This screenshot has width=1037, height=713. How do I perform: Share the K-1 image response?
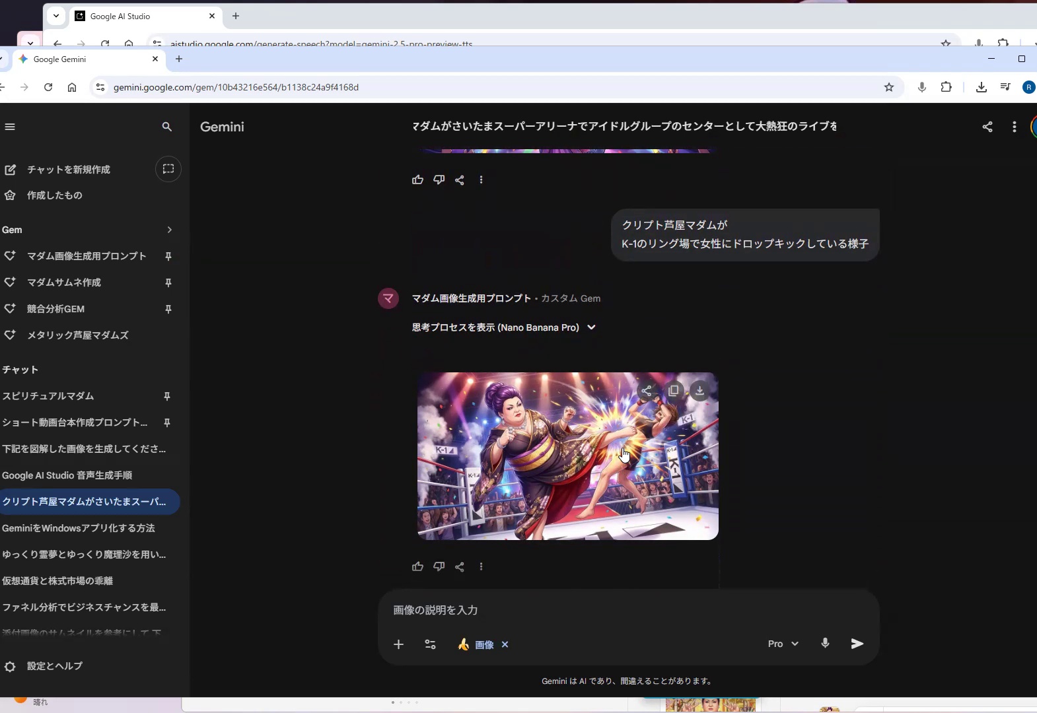tap(460, 566)
